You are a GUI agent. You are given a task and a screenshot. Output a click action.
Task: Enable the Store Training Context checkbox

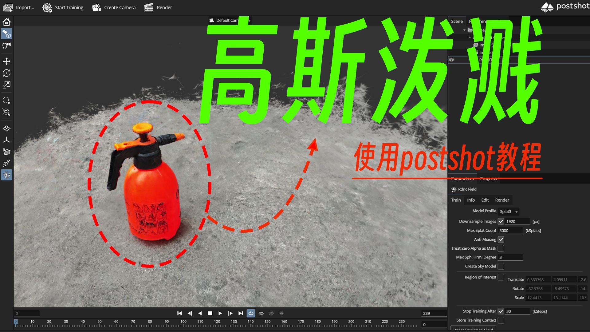coord(501,320)
